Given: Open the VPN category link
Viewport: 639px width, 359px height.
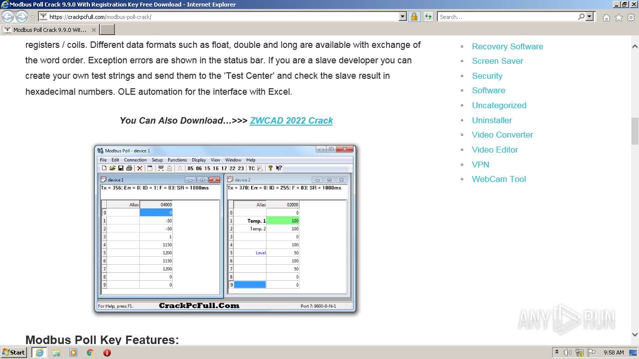Looking at the screenshot, I should pyautogui.click(x=480, y=165).
